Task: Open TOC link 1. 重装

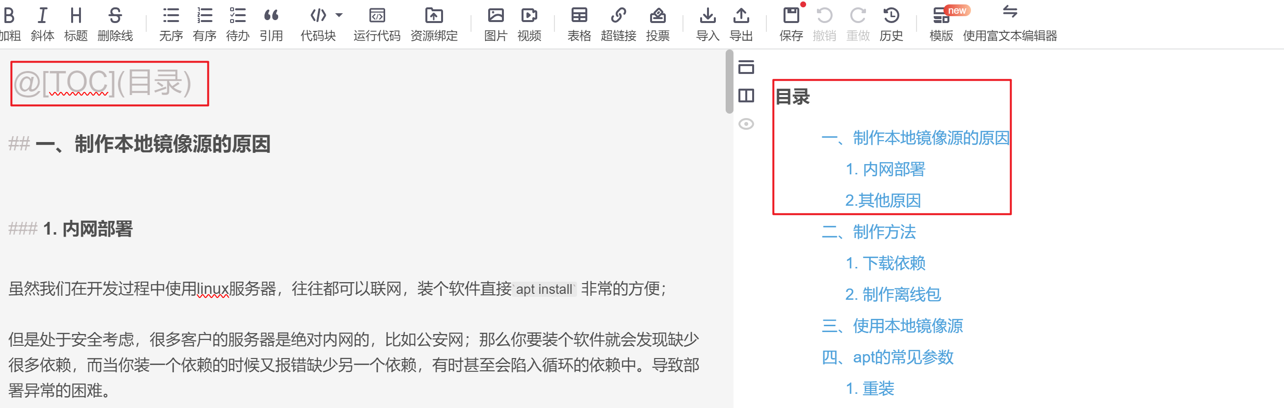Action: (870, 388)
